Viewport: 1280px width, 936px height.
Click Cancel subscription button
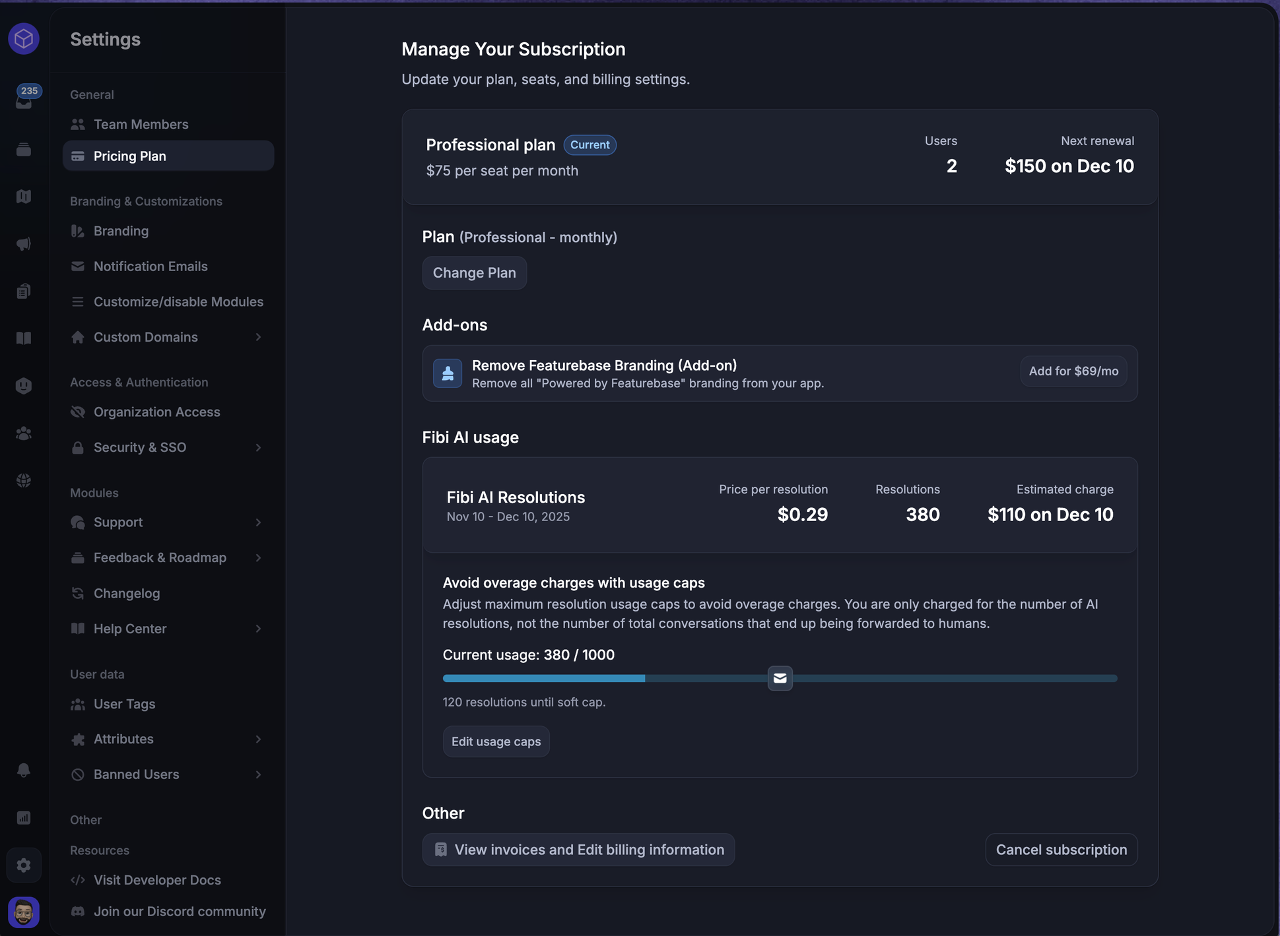1061,850
